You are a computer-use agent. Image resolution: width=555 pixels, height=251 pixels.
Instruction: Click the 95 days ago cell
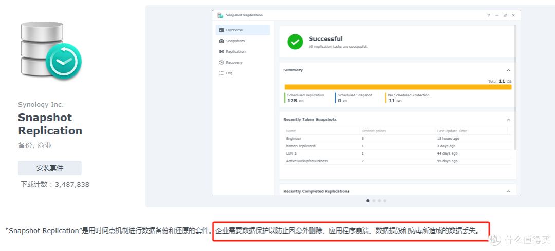pos(448,161)
